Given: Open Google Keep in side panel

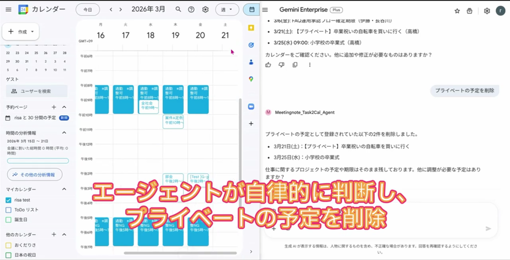Looking at the screenshot, I should pyautogui.click(x=251, y=28).
